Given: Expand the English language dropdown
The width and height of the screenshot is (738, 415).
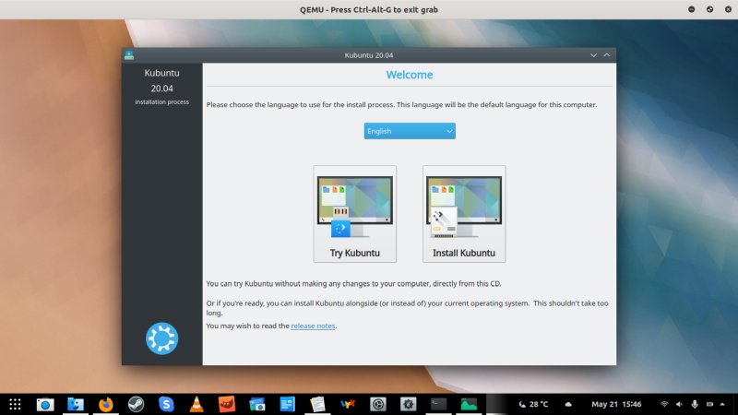Looking at the screenshot, I should 410,131.
